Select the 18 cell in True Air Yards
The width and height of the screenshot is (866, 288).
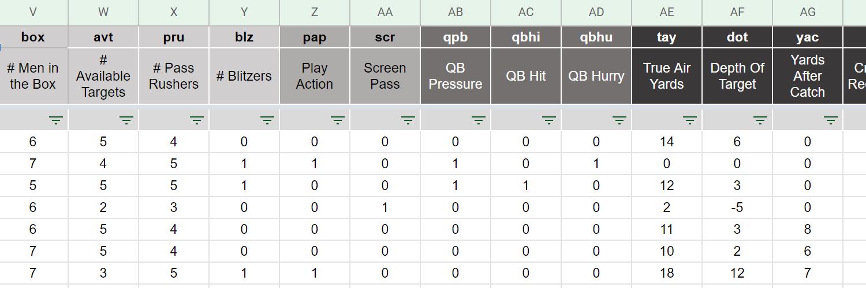pos(667,273)
